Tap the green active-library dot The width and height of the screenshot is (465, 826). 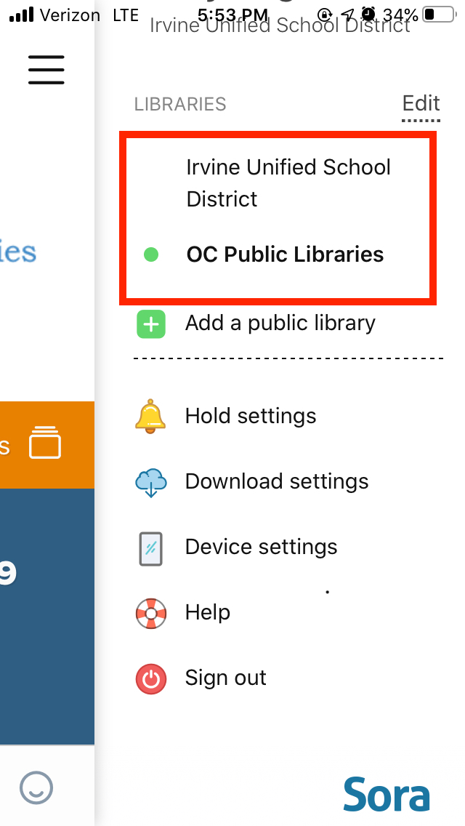[151, 255]
